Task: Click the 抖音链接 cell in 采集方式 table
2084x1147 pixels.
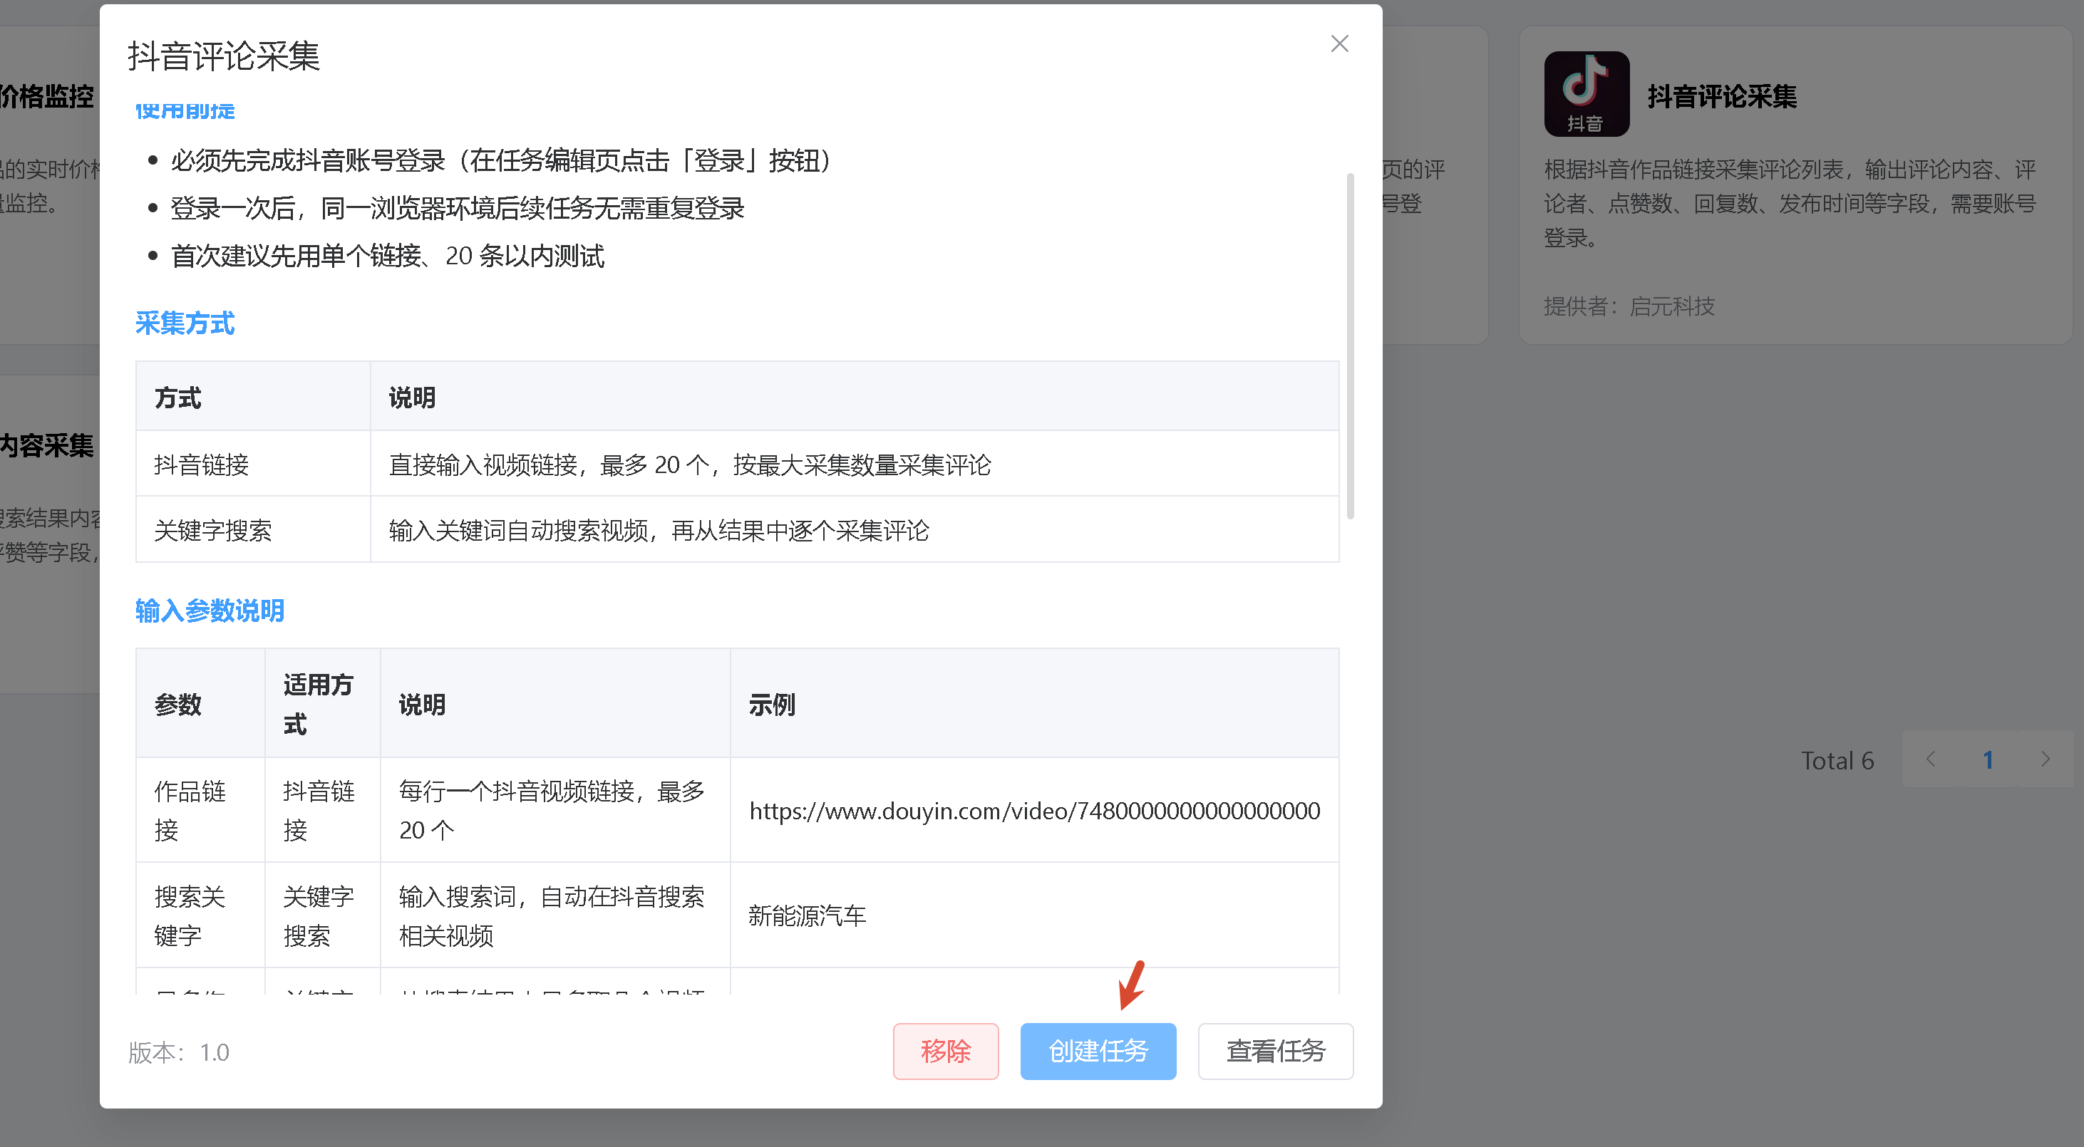Action: 253,464
